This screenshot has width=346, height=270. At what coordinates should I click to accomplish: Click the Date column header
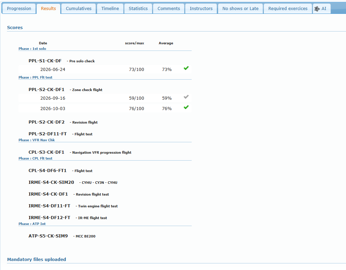[43, 43]
